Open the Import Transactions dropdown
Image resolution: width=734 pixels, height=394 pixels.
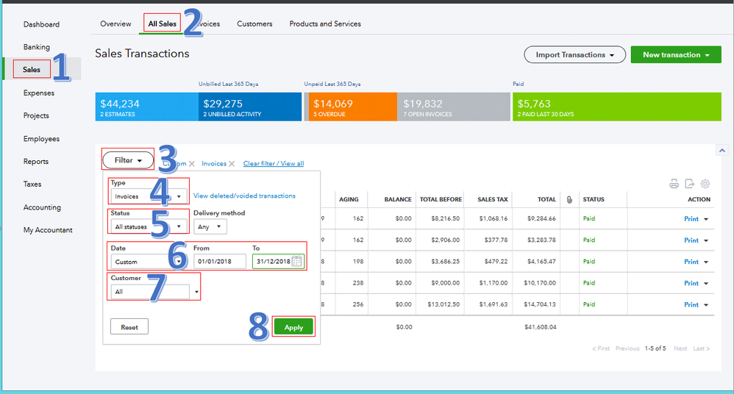(x=575, y=54)
